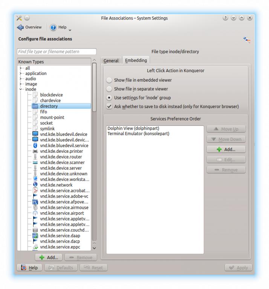Expand the 'image' type category
Image resolution: width=269 pixels, height=289 pixels.
pyautogui.click(x=20, y=84)
